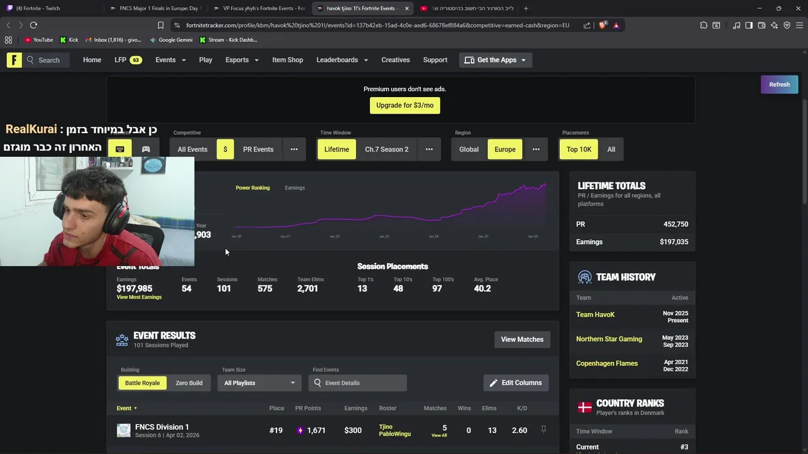The width and height of the screenshot is (808, 454).
Task: Open Brave Shields lion icon
Action: [x=603, y=25]
